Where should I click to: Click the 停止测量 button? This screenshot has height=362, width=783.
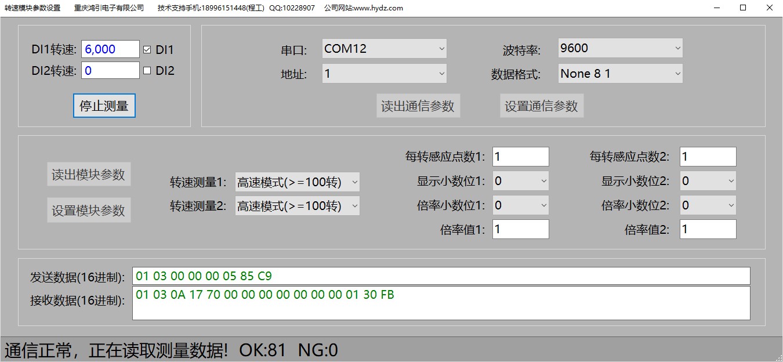click(x=104, y=106)
